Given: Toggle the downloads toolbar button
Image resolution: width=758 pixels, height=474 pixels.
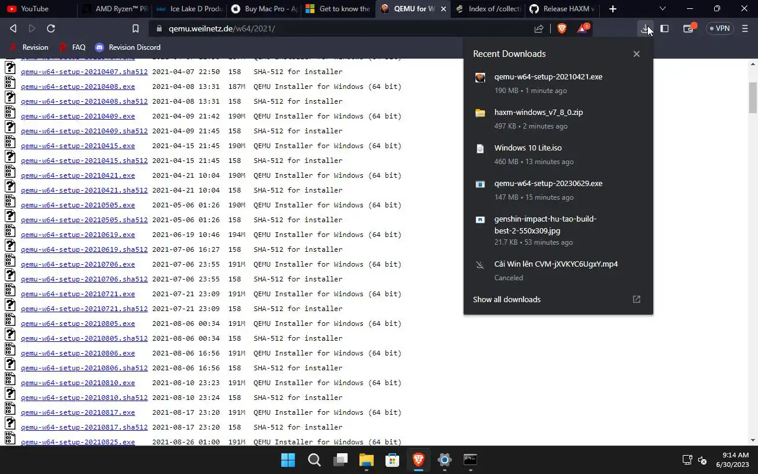Looking at the screenshot, I should (645, 28).
